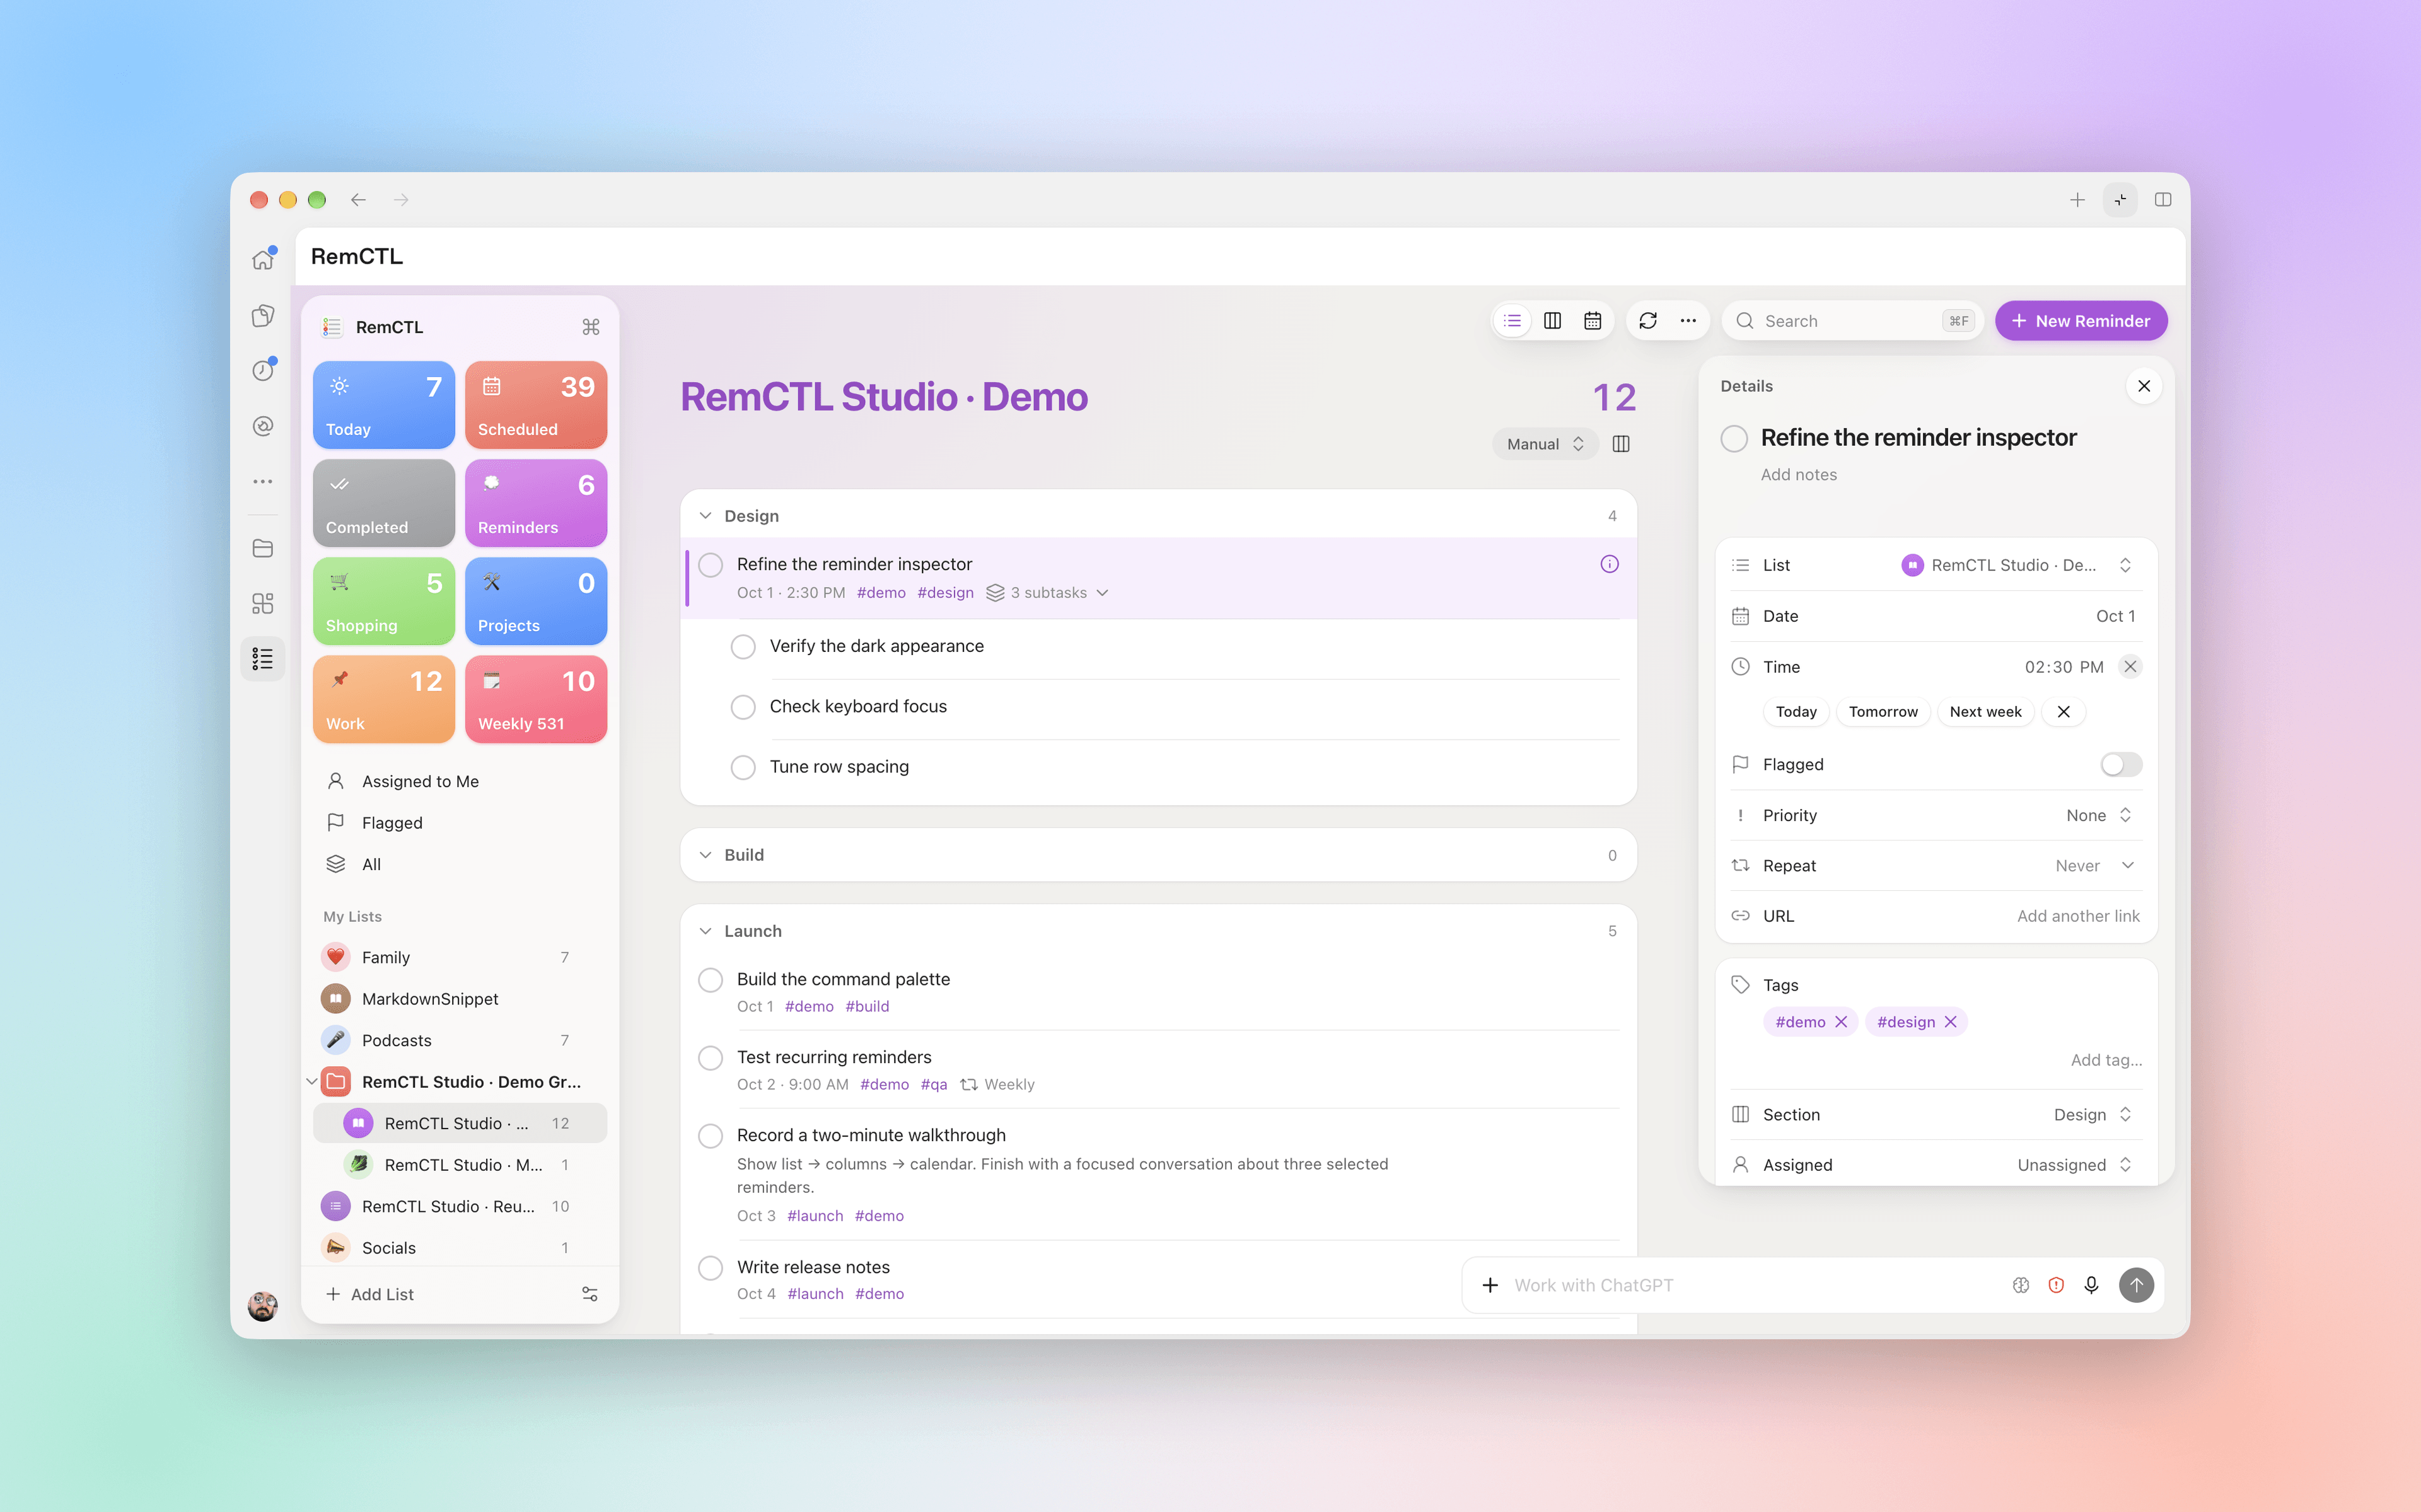The image size is (2421, 1512).
Task: Toggle the sidebar panel icon in title bar
Action: 2163,200
